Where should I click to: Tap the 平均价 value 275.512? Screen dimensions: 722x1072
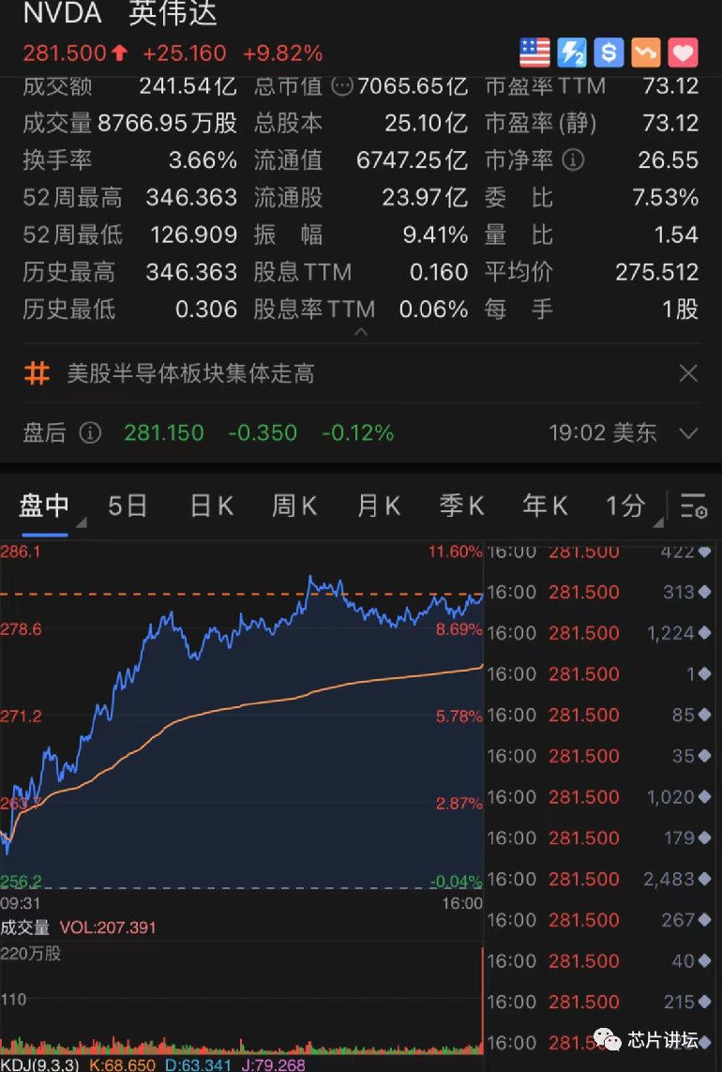click(657, 273)
